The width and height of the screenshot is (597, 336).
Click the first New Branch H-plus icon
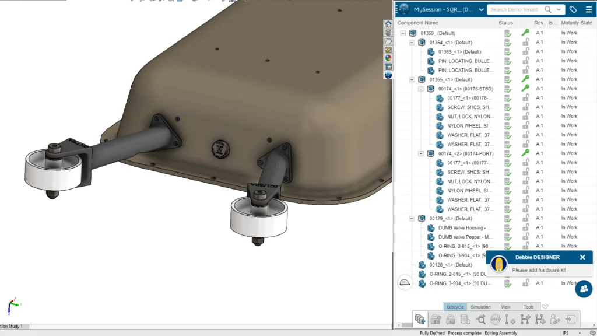pos(525,319)
